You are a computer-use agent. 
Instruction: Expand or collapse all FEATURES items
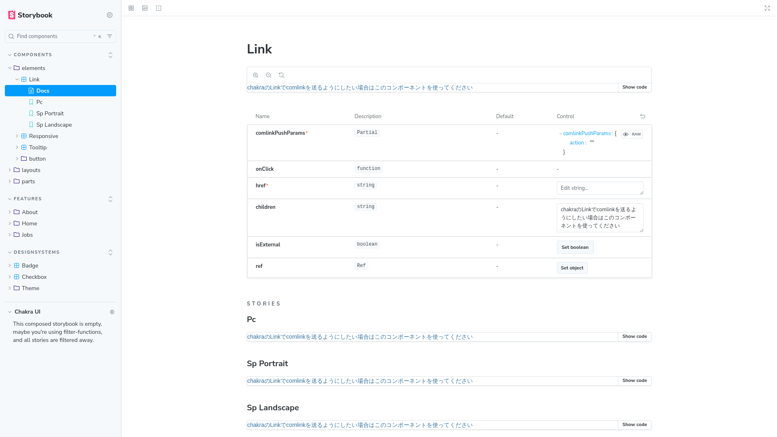(x=110, y=199)
